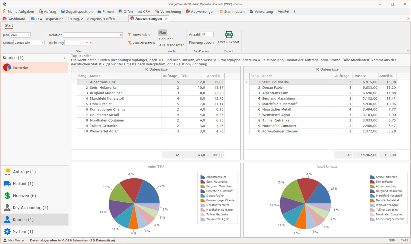This screenshot has width=411, height=244.
Task: Open the Auswertungen menu
Action: coord(200,12)
